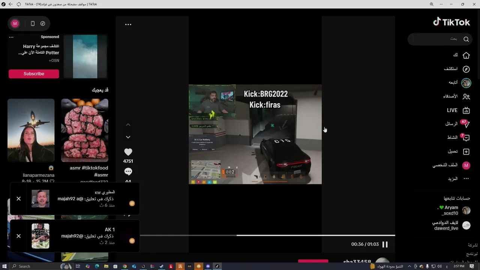This screenshot has width=480, height=270.
Task: Dismiss the AK 1 notification
Action: (x=18, y=236)
